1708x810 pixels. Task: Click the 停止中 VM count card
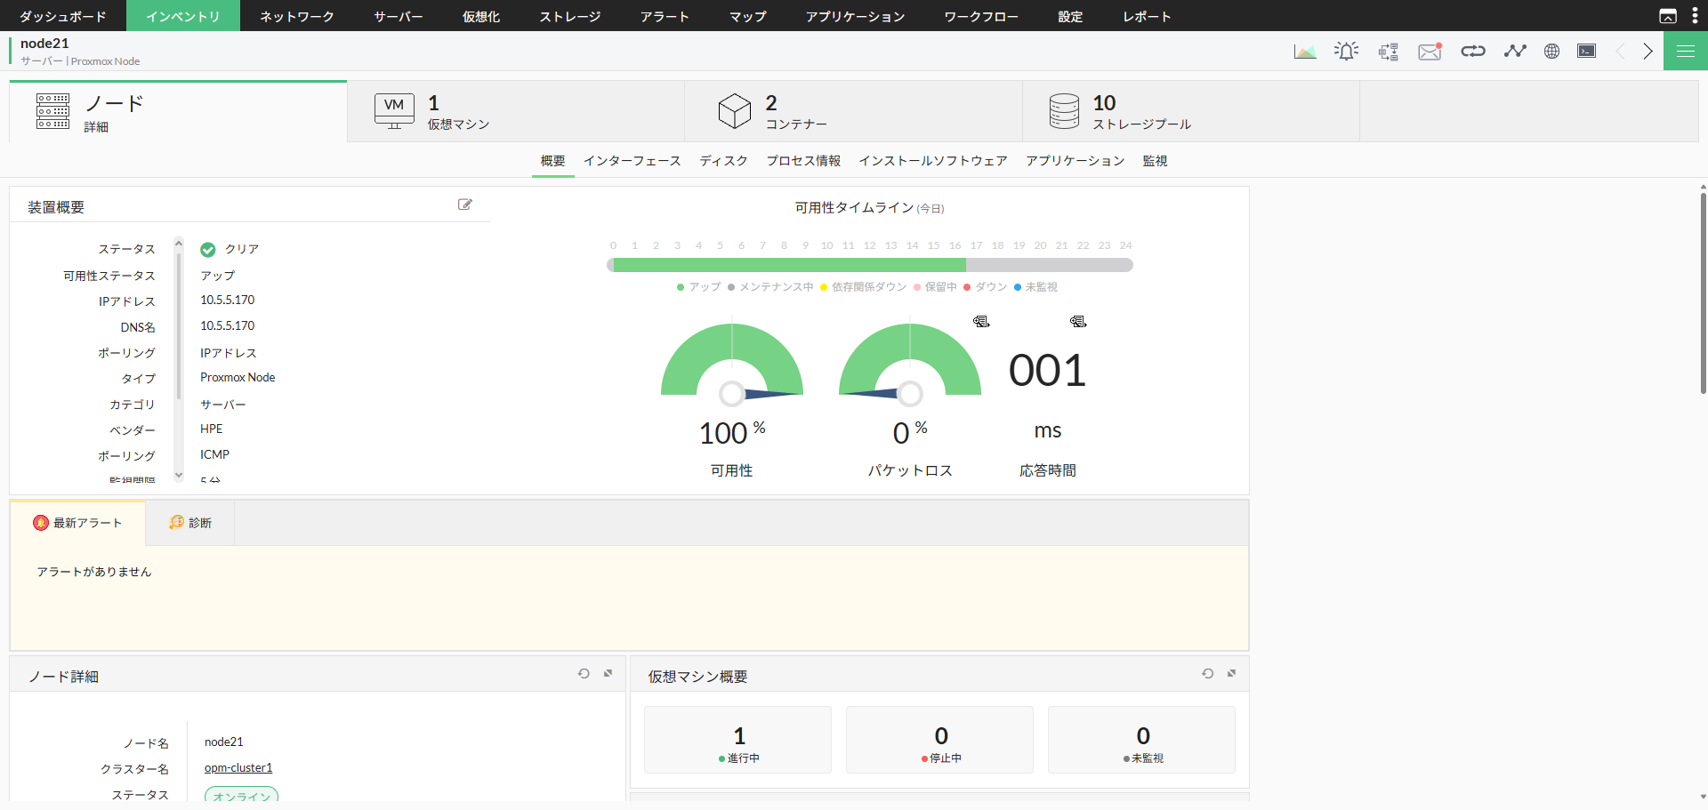[940, 740]
